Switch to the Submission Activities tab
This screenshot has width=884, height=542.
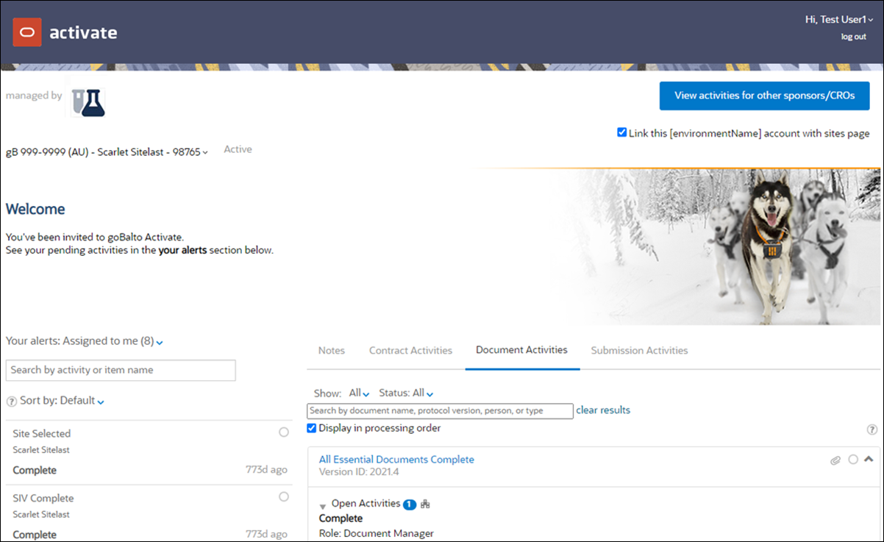(x=638, y=350)
